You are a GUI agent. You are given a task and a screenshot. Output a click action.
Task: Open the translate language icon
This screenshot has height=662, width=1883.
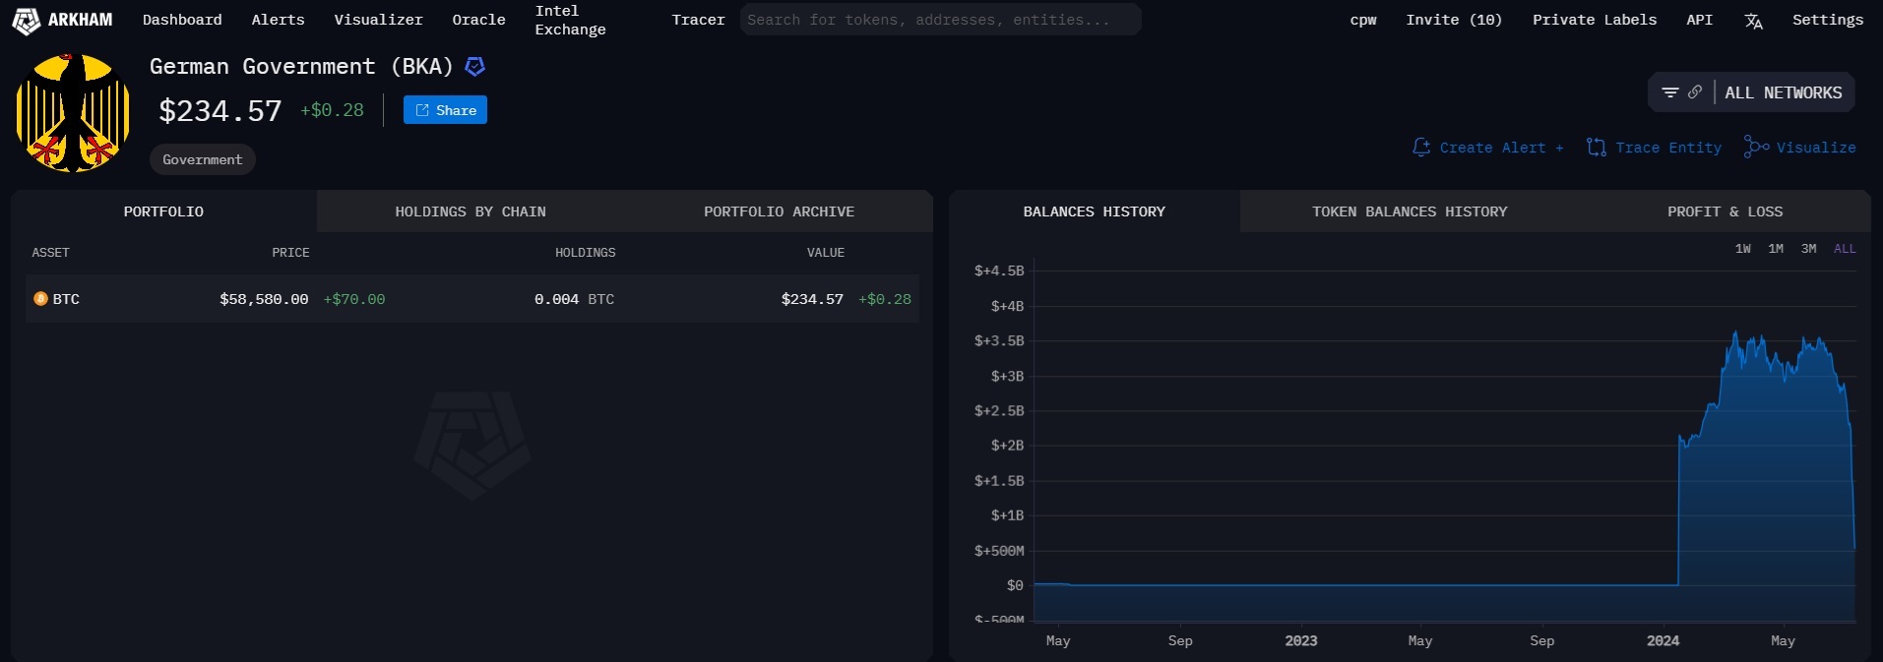pyautogui.click(x=1753, y=21)
